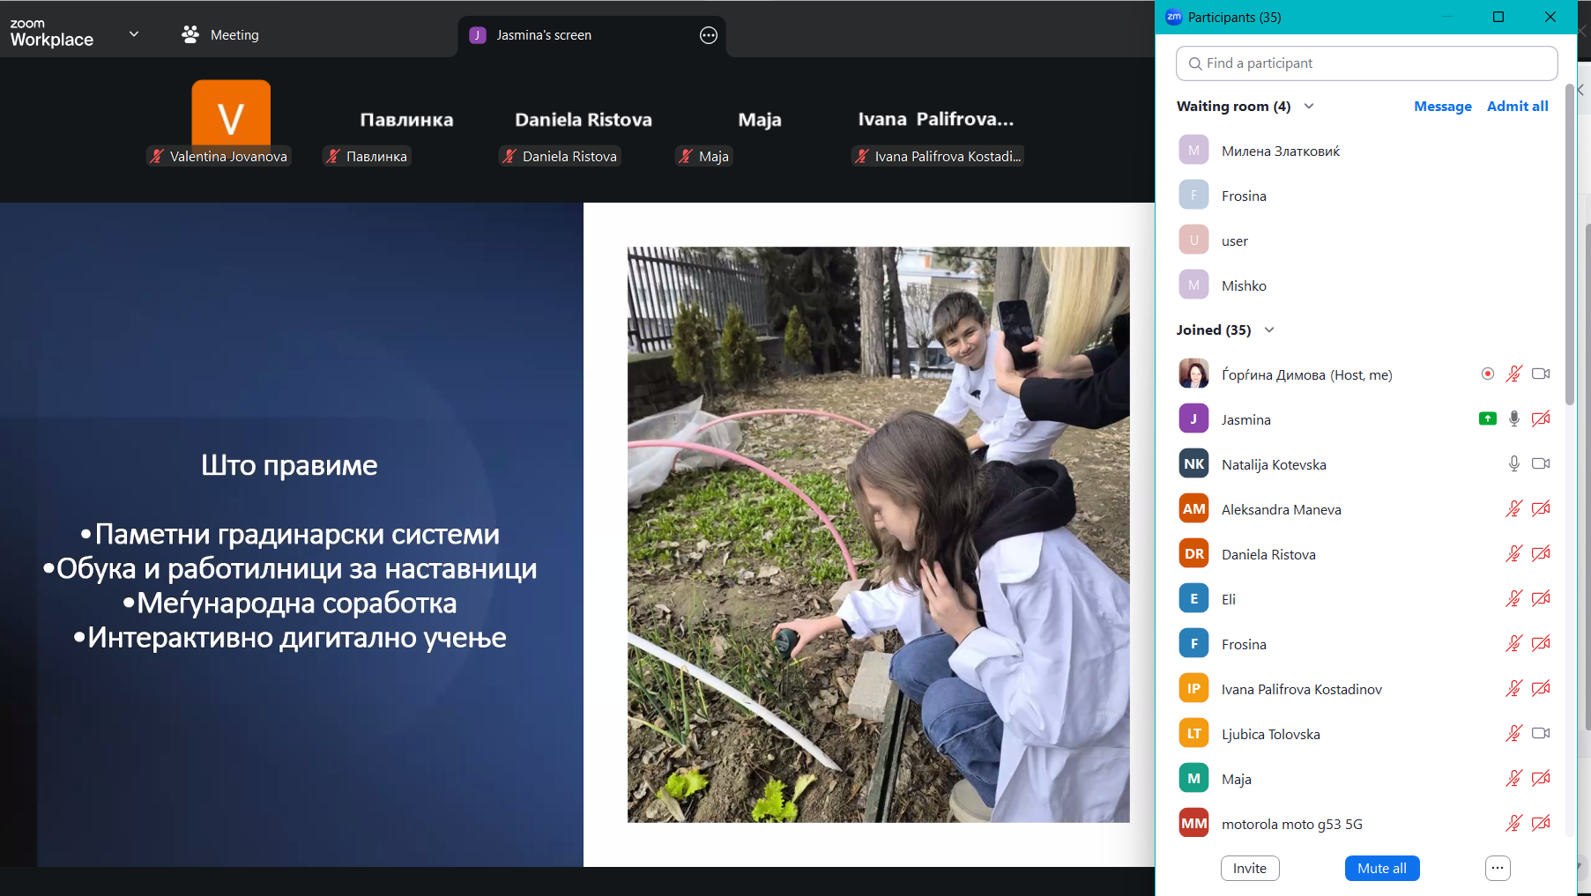Collapse the Waiting room section
1591x896 pixels.
pyautogui.click(x=1309, y=106)
